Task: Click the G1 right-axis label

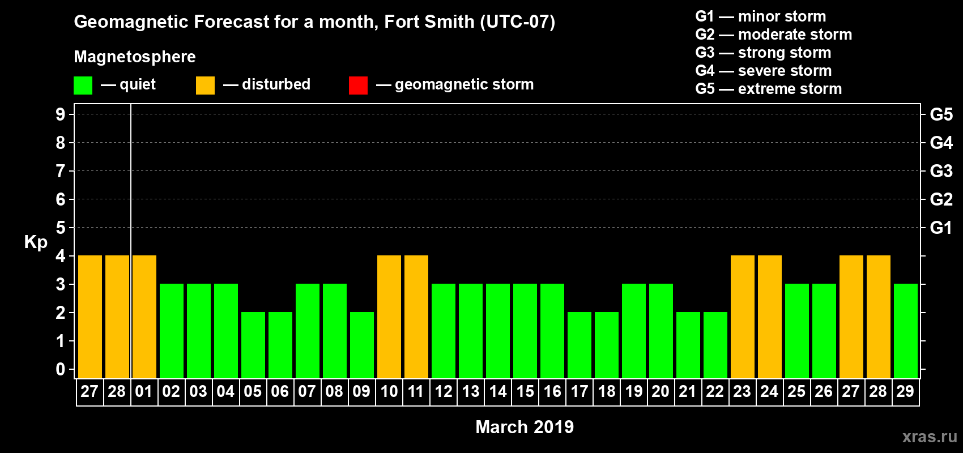Action: 941,228
